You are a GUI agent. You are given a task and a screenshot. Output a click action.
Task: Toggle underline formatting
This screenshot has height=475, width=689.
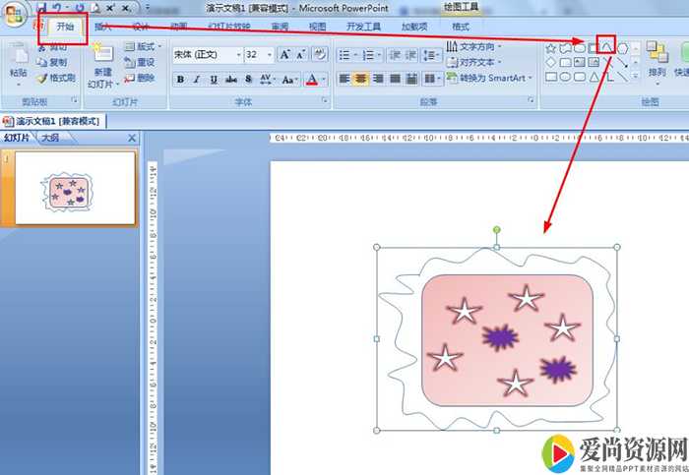(214, 79)
